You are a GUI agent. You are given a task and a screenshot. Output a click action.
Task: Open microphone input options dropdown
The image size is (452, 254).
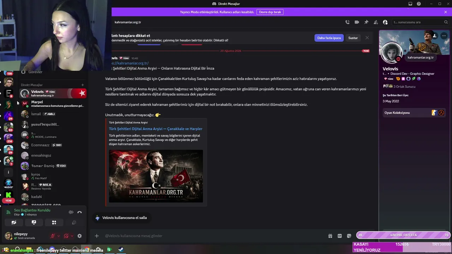[59, 236]
